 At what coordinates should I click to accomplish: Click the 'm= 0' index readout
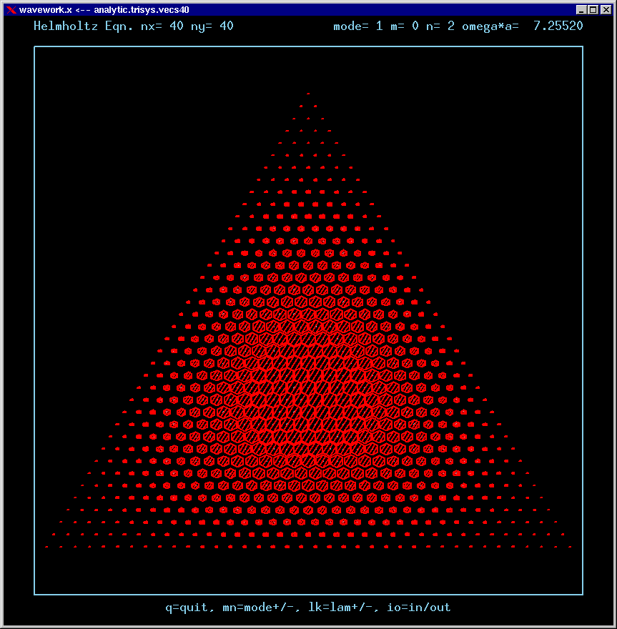(405, 26)
